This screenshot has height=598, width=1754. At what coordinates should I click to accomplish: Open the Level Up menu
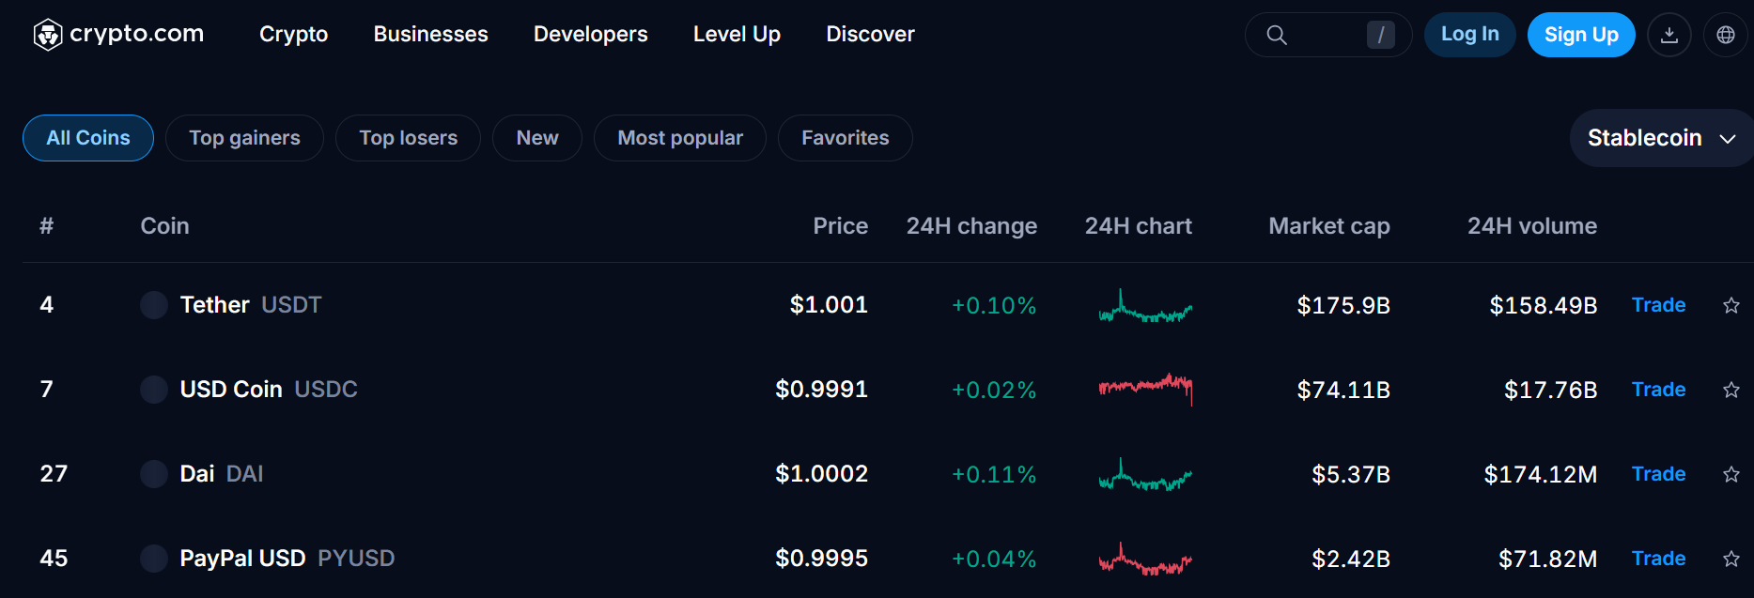coord(737,34)
